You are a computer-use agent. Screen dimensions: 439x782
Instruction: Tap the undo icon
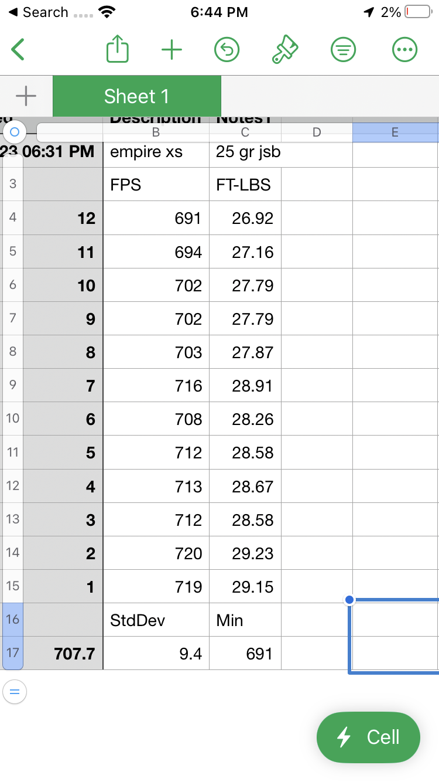[x=227, y=50]
